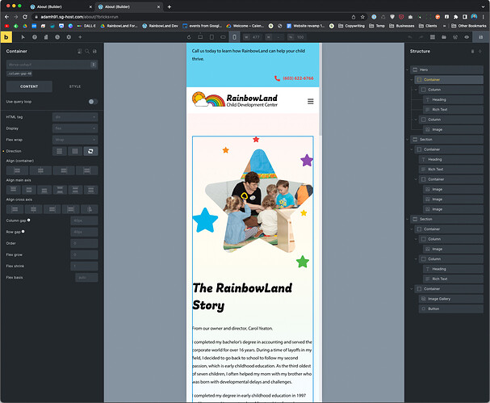490x403 pixels.
Task: Open the Businesses bookmarks folder
Action: click(x=402, y=26)
